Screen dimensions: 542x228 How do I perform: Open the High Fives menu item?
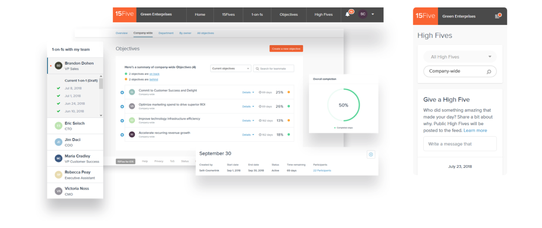coord(323,14)
